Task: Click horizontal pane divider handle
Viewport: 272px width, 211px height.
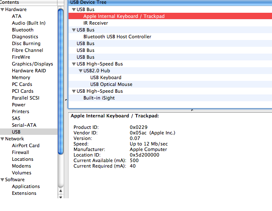Action: point(192,110)
